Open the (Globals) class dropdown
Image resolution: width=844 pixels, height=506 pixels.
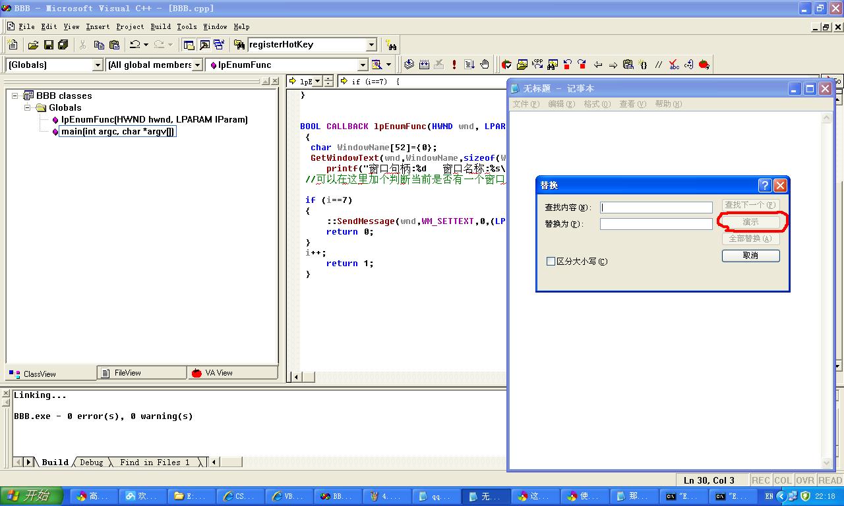coord(98,65)
